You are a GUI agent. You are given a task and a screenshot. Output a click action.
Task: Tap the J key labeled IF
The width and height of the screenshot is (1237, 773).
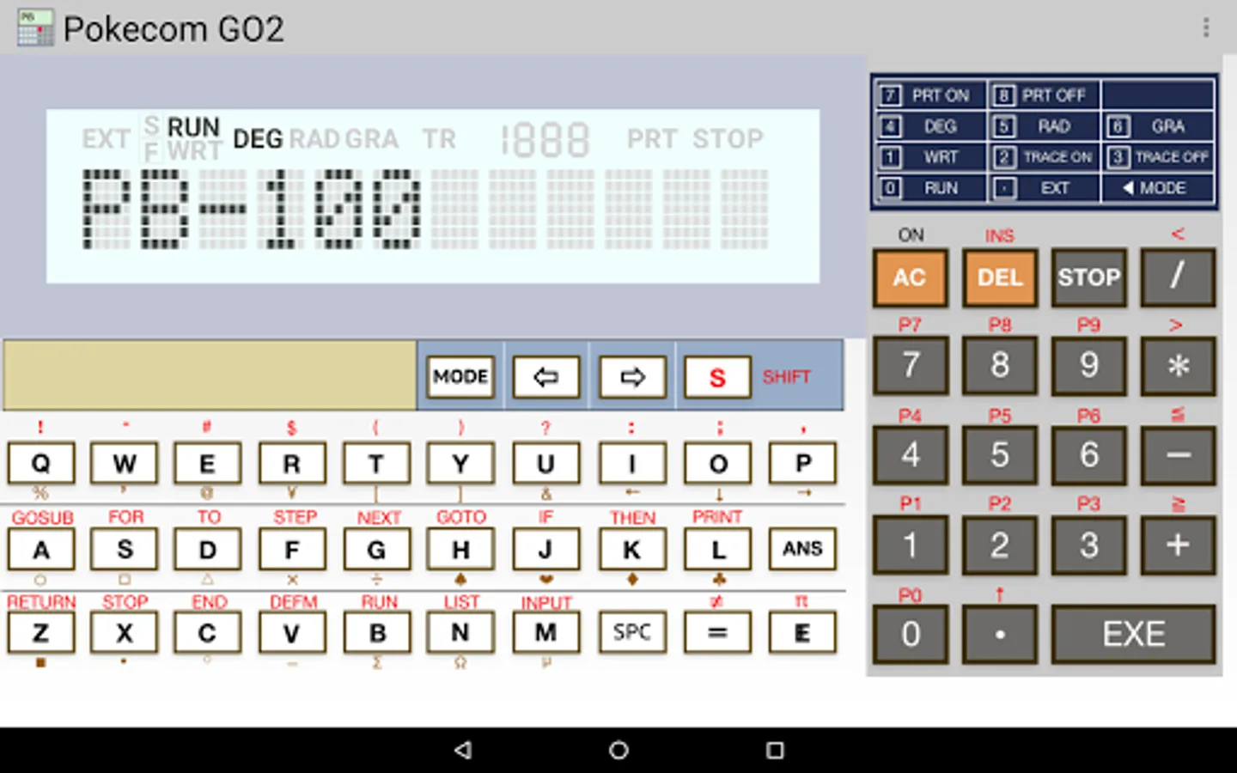pyautogui.click(x=545, y=549)
